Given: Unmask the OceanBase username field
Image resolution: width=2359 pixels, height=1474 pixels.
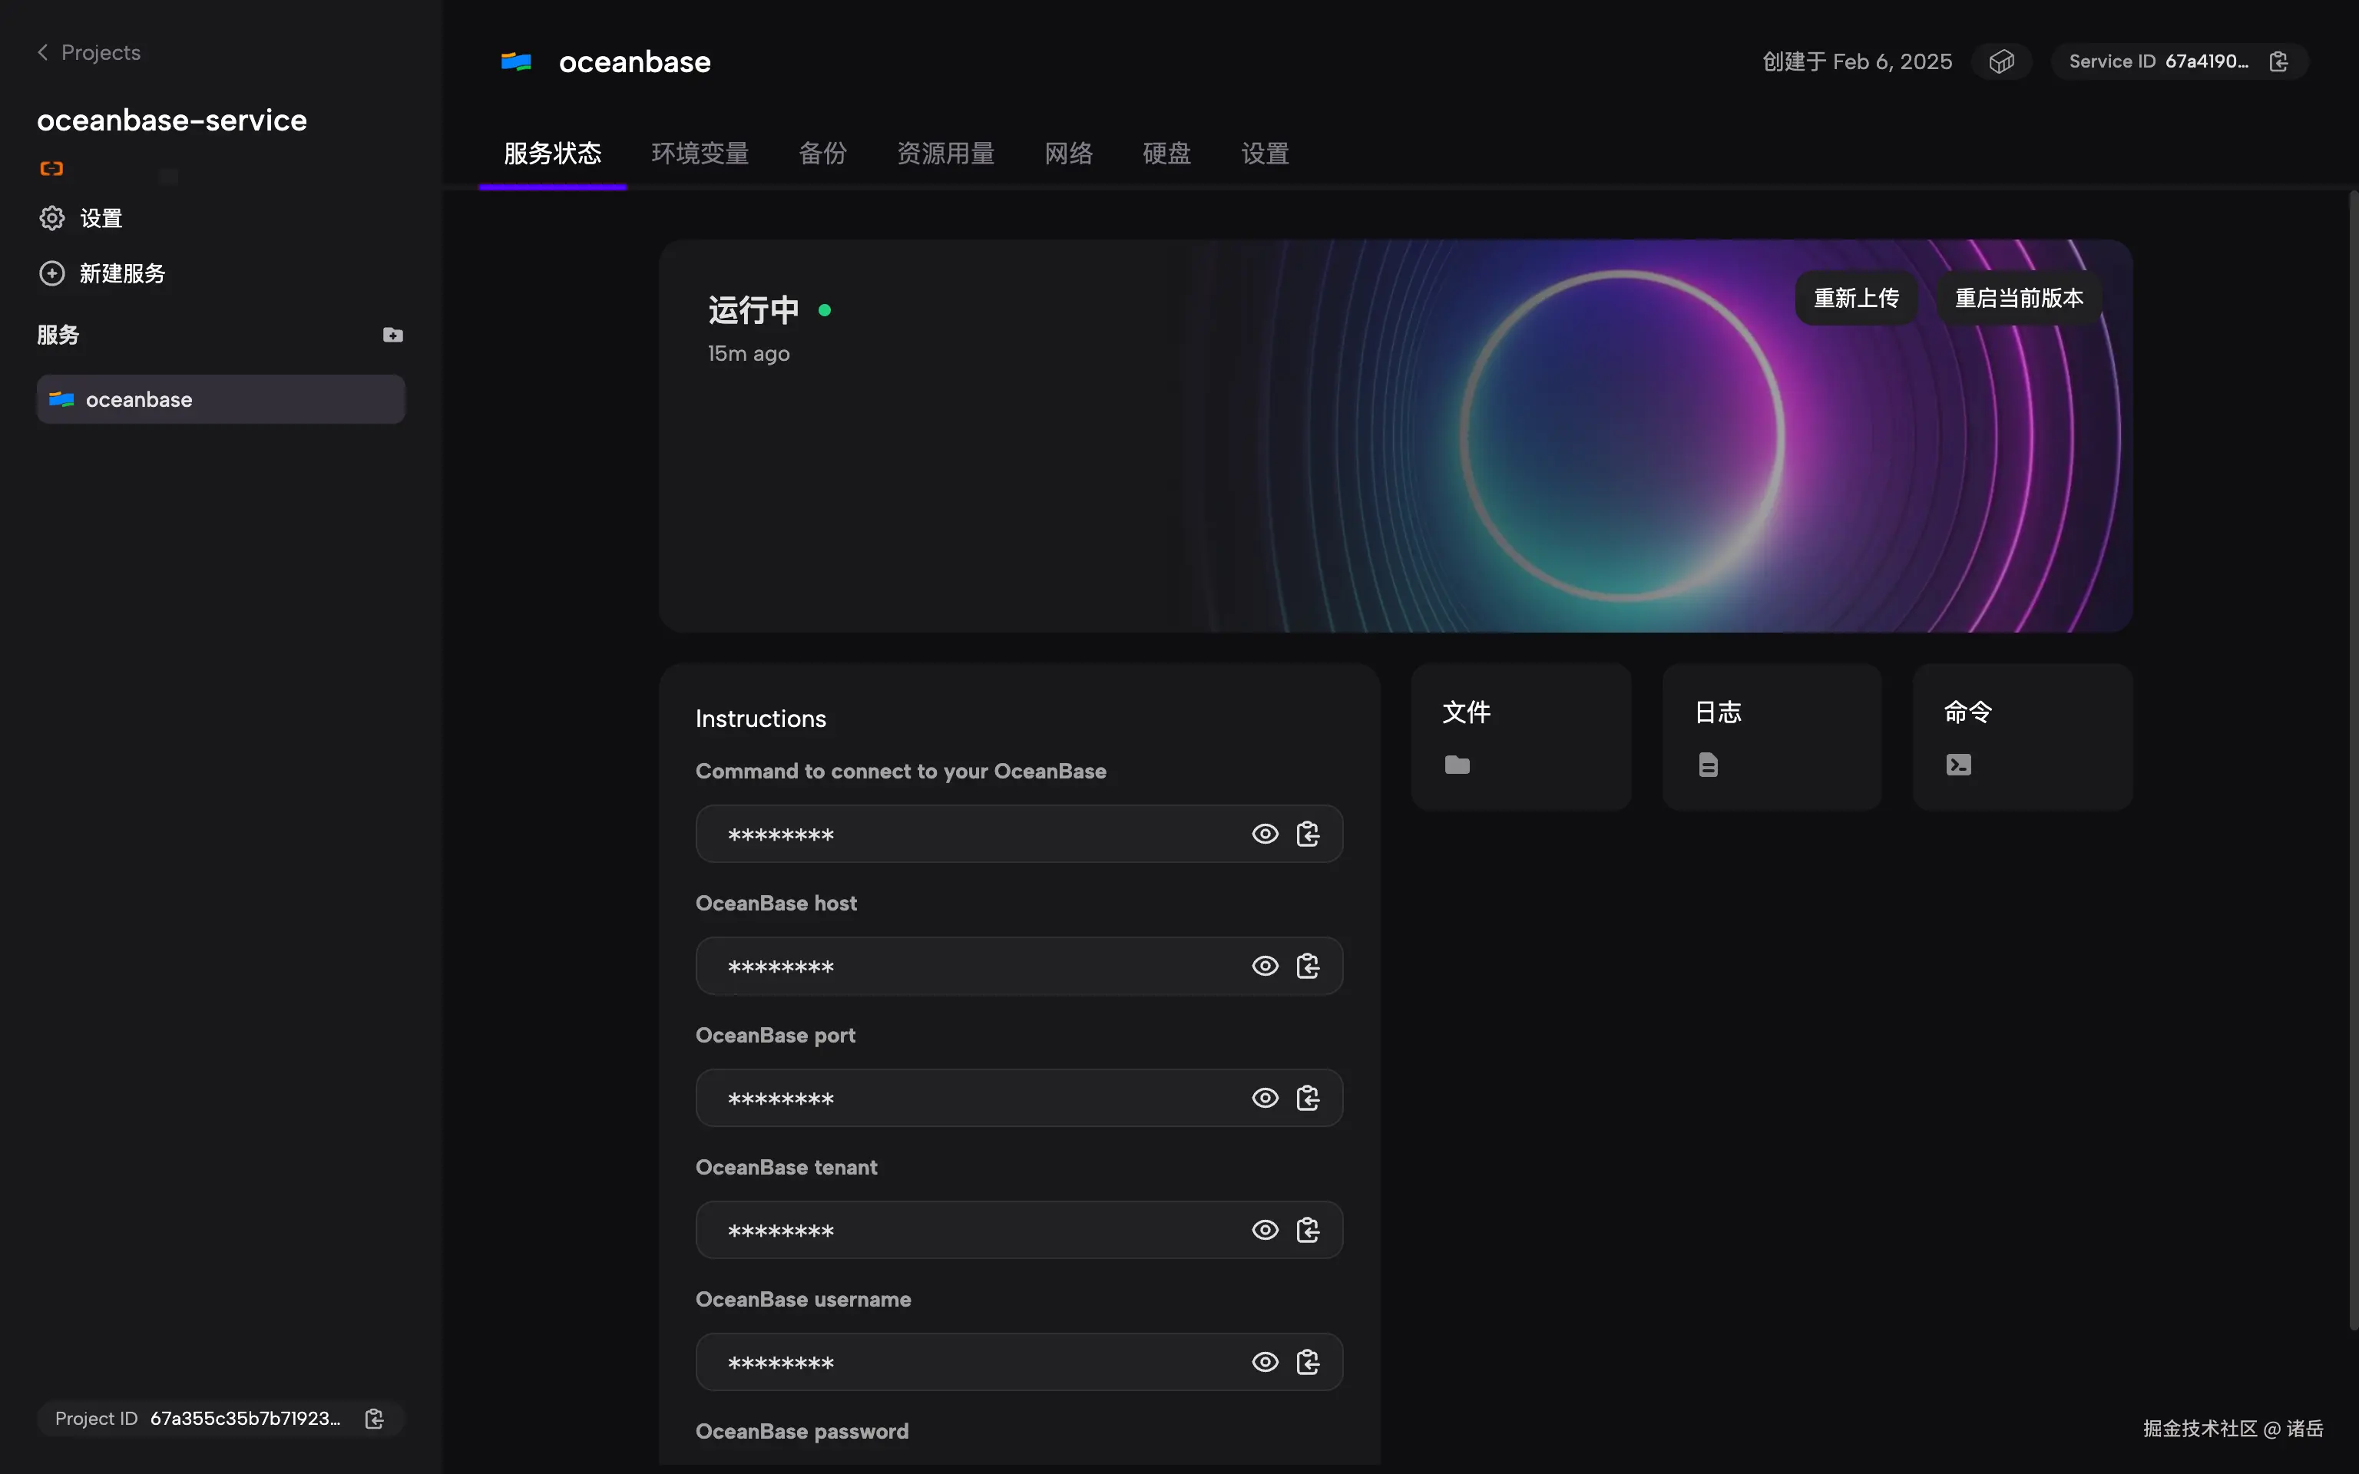Looking at the screenshot, I should [1264, 1363].
